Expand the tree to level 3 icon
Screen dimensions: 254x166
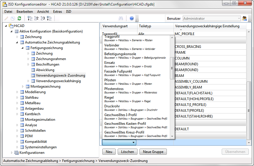tap(43, 18)
